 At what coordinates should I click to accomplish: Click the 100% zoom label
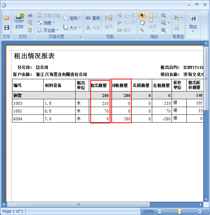[148, 211]
